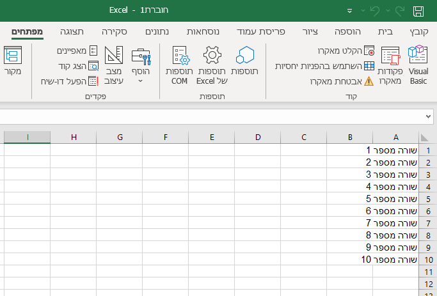Save the workbook using the diskette icon

pyautogui.click(x=418, y=11)
